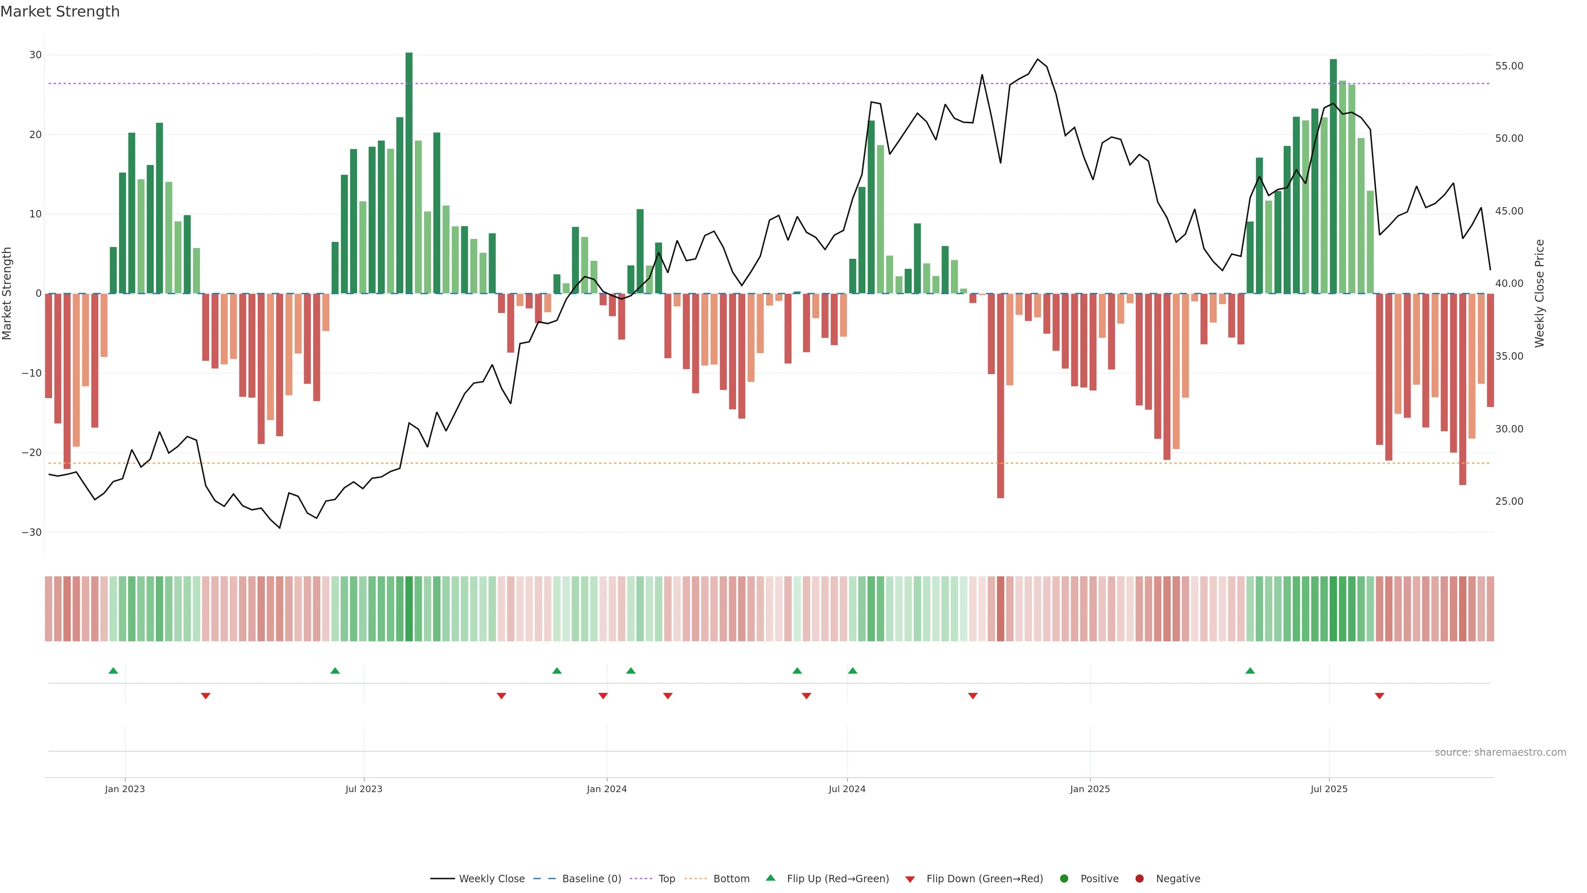Click the red Negative dot in legend
The width and height of the screenshot is (1587, 893).
pyautogui.click(x=1139, y=879)
